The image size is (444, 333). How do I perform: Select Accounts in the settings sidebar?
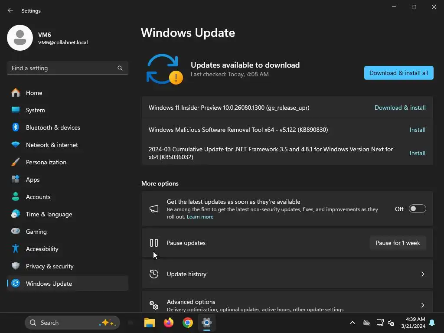coord(67,196)
